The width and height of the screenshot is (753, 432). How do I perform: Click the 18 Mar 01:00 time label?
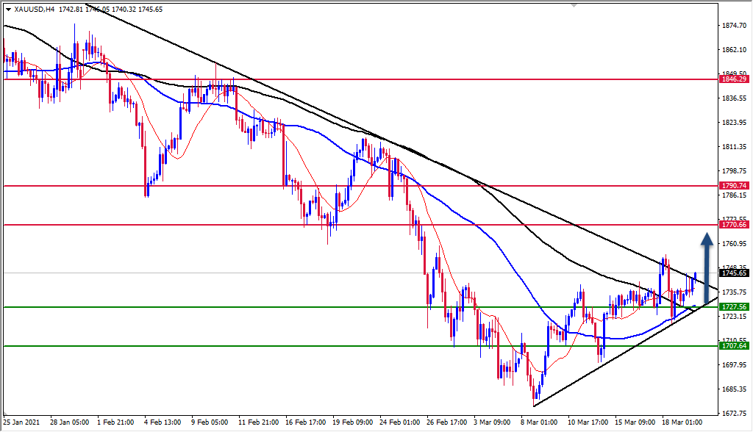[682, 422]
